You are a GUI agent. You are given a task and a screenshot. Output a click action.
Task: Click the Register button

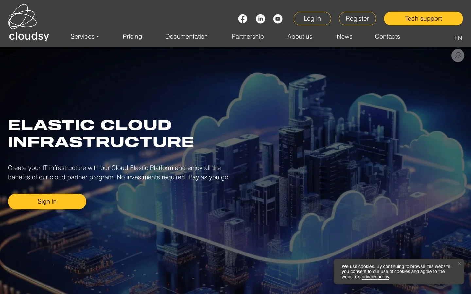point(357,19)
